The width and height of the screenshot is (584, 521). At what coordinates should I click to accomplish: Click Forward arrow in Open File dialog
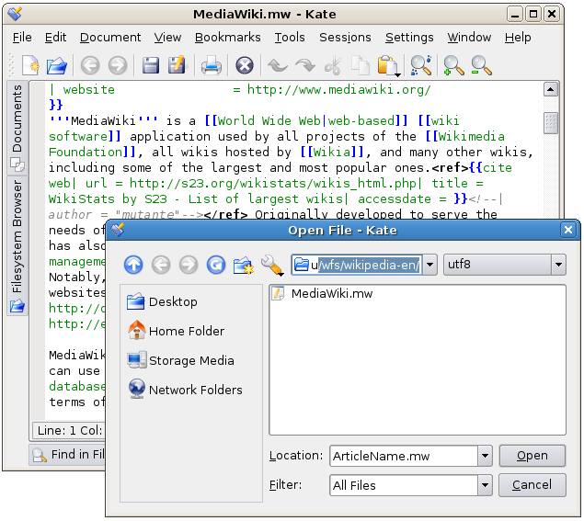point(189,265)
